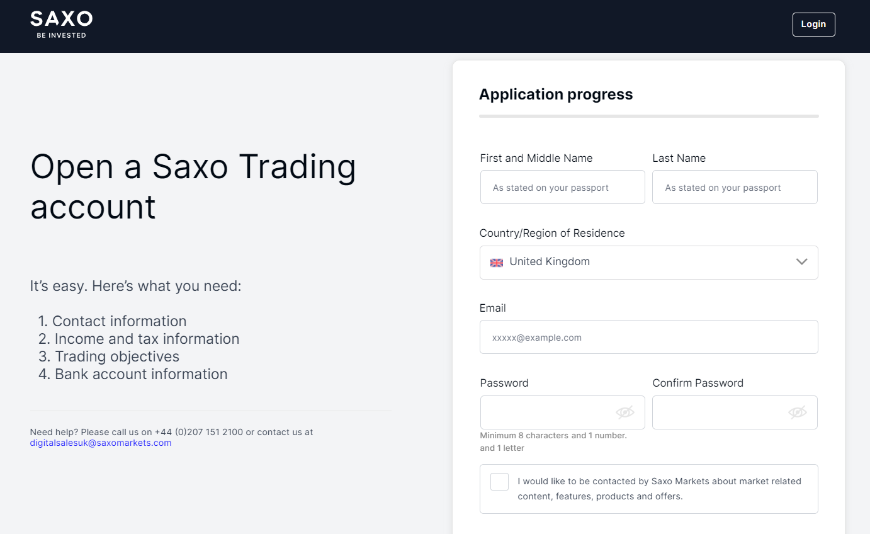Click the SAXO logo in the header
Image resolution: width=870 pixels, height=534 pixels.
tap(61, 20)
